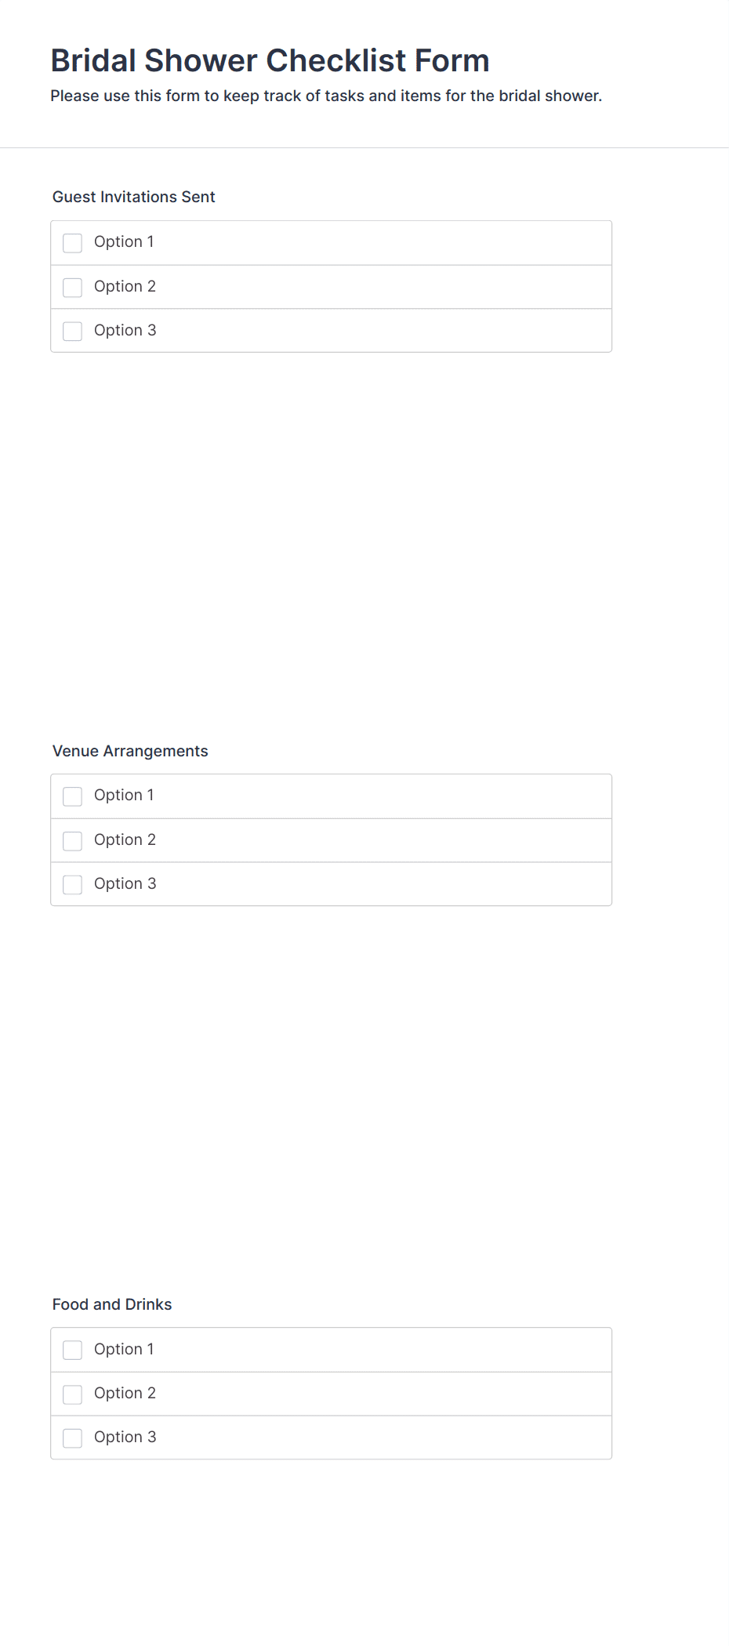Click the 'Option 2' label text in Food and Drinks

click(125, 1394)
